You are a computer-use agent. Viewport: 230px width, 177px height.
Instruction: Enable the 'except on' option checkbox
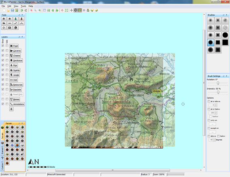209,128
